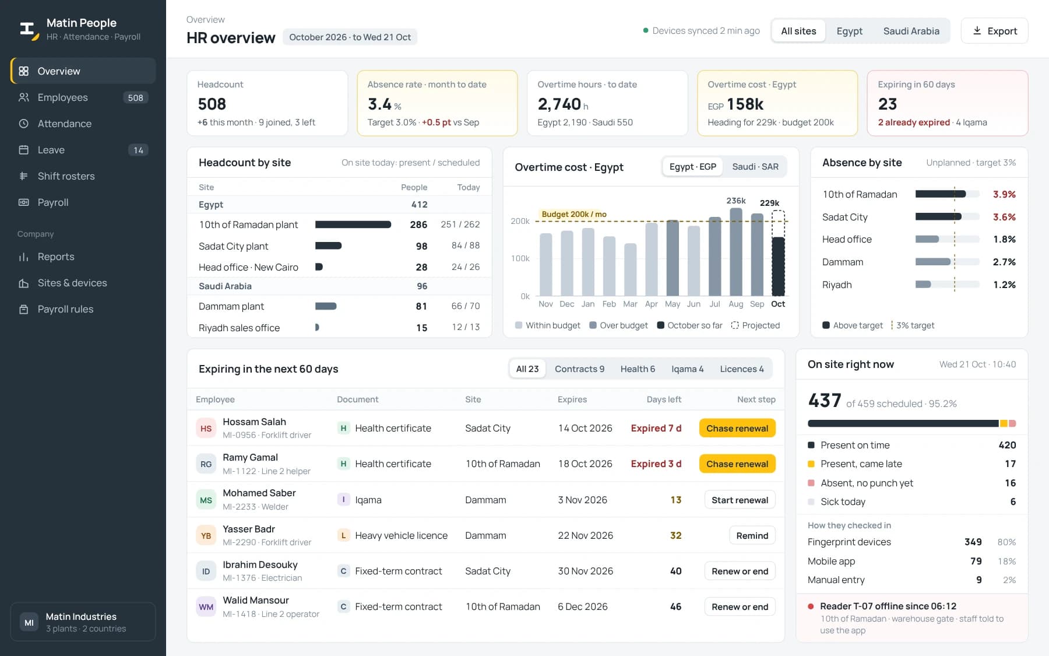
Task: Select Egypt · EGP currency toggle
Action: coord(693,167)
